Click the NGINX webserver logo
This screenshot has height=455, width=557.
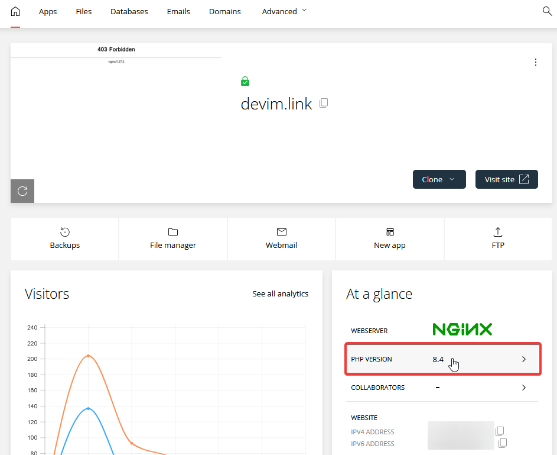462,330
